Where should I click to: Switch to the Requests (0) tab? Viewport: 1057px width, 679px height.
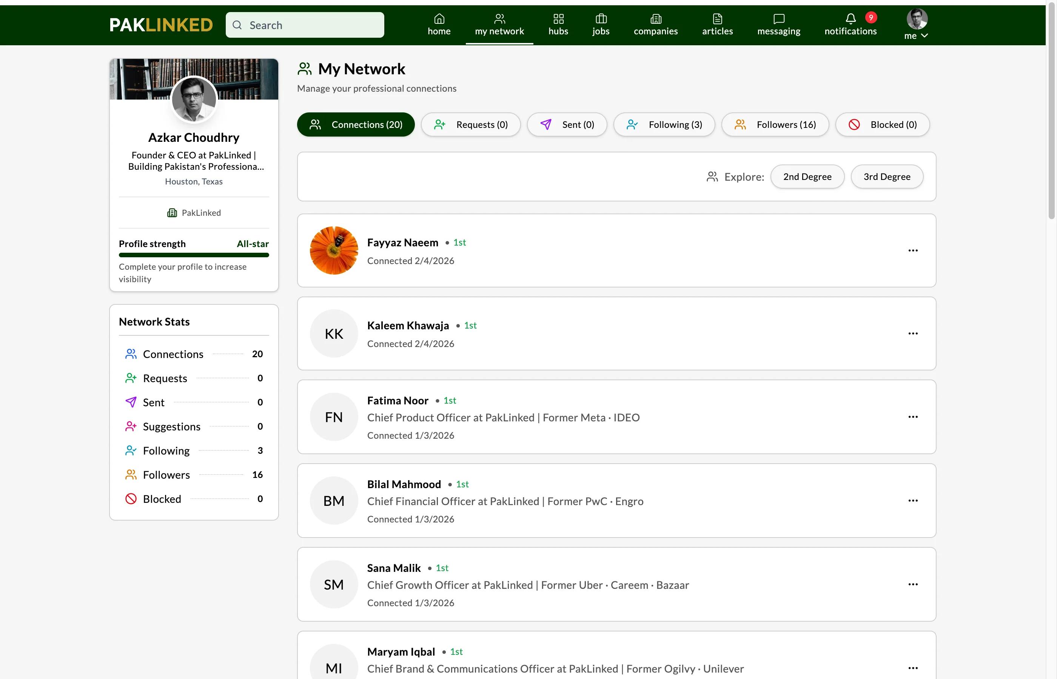click(x=471, y=125)
